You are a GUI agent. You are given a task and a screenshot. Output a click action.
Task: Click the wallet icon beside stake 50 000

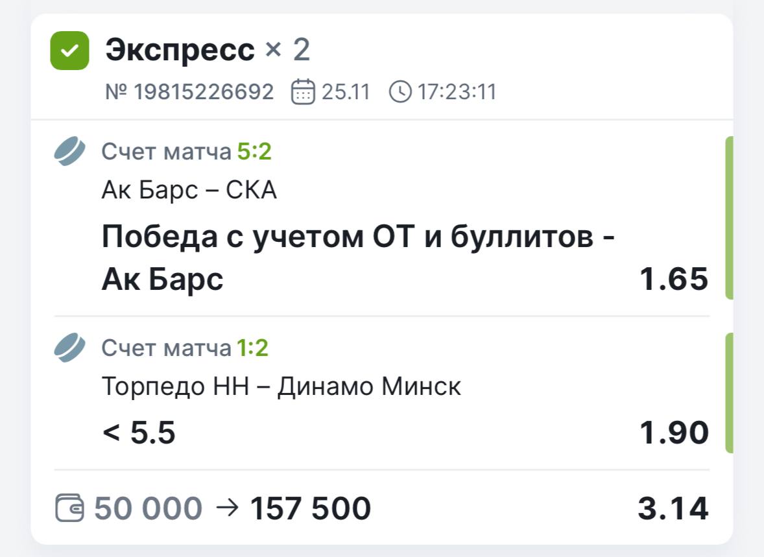(x=69, y=508)
